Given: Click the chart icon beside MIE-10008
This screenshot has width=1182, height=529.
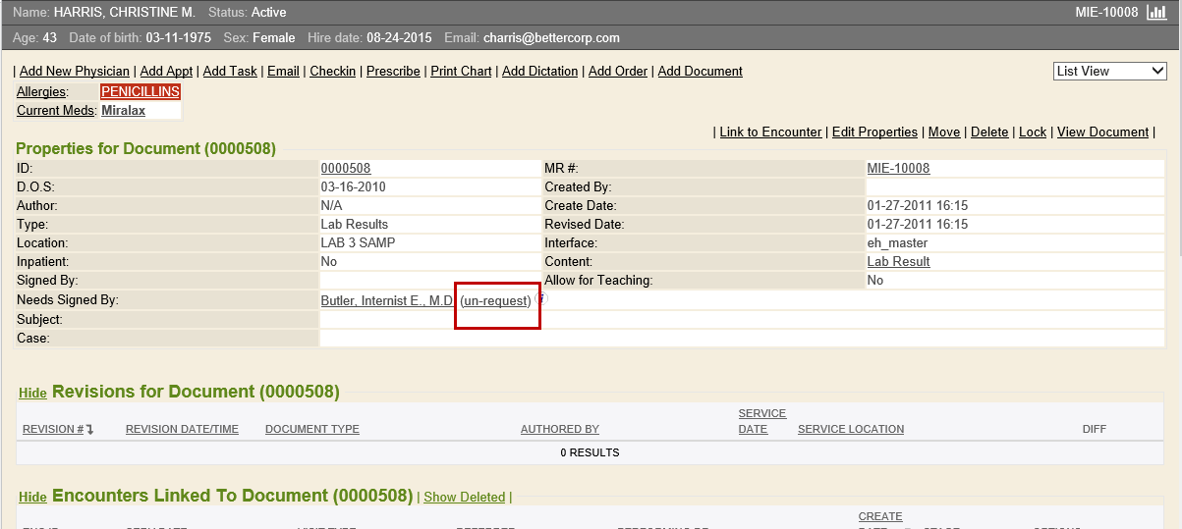Looking at the screenshot, I should (x=1156, y=13).
